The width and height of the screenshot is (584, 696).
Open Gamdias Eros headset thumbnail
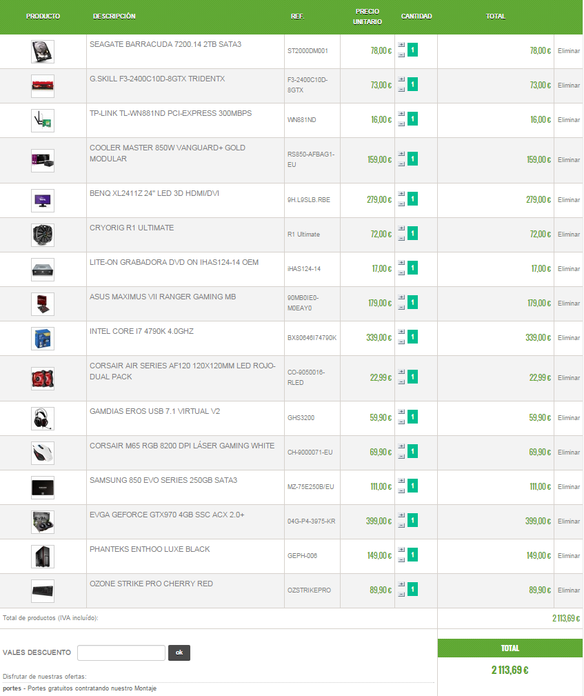tap(43, 419)
